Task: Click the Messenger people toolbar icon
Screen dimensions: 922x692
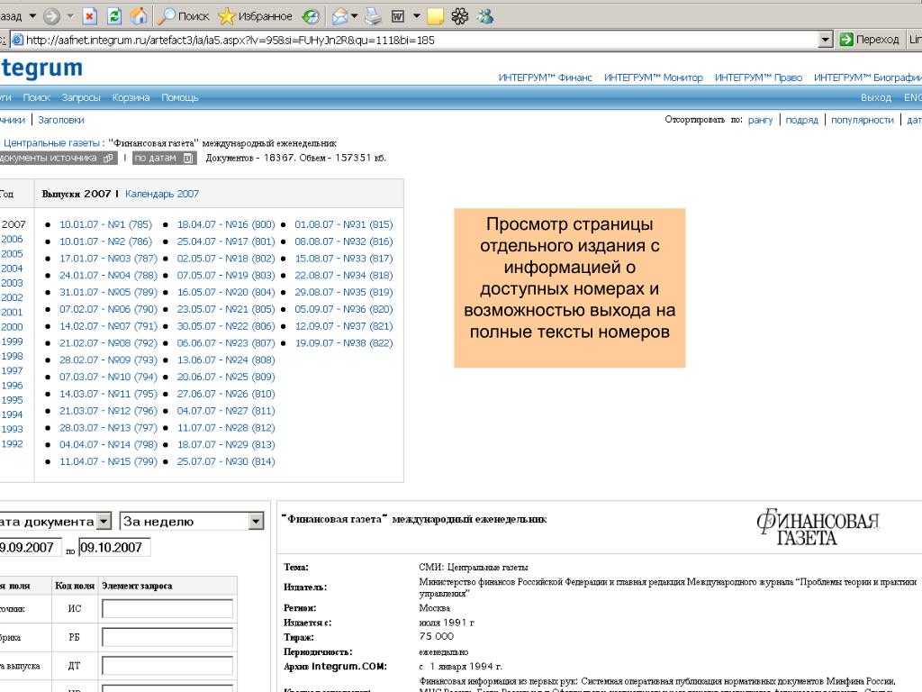Action: pos(485,16)
